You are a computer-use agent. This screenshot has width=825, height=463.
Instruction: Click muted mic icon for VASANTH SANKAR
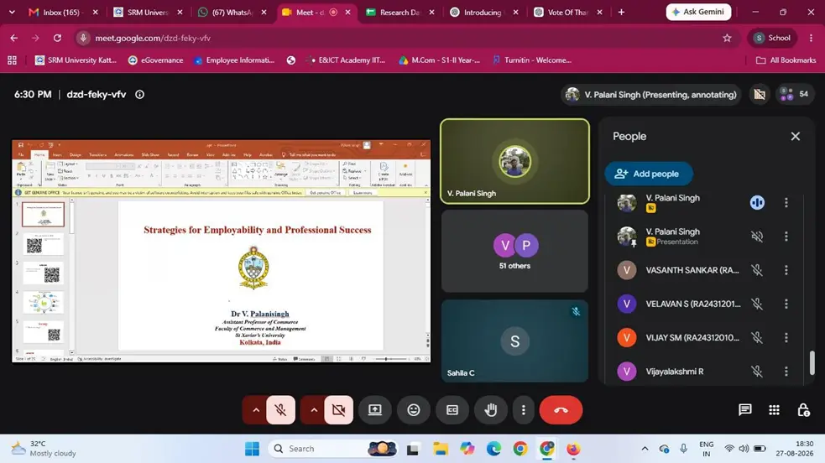(x=757, y=270)
